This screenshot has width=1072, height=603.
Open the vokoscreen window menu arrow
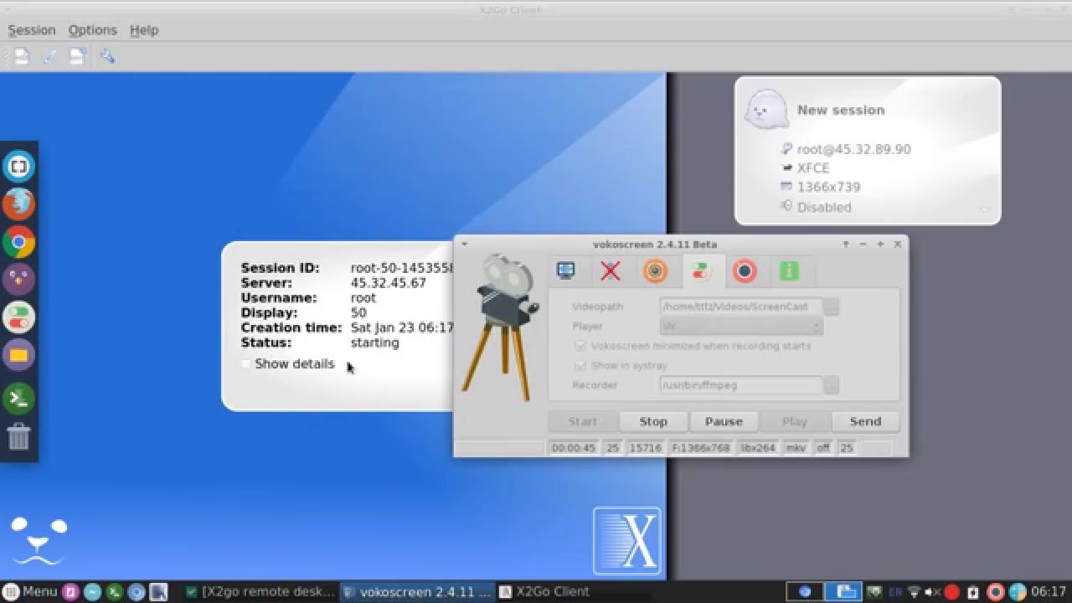465,245
